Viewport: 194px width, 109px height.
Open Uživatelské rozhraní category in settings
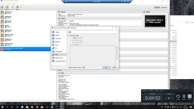(59, 61)
